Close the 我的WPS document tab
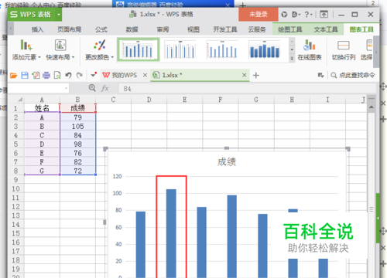The width and height of the screenshot is (387, 278). [145, 75]
